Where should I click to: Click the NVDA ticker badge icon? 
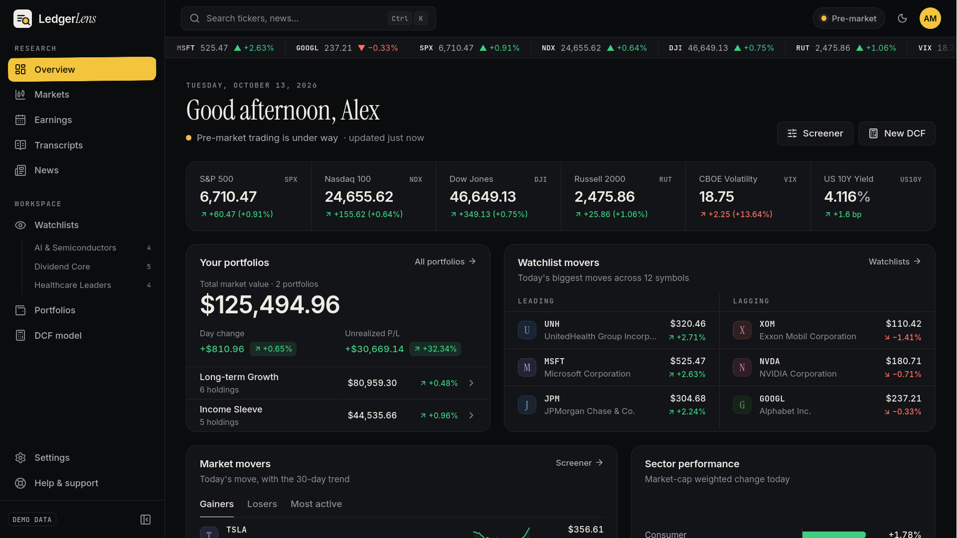742,368
